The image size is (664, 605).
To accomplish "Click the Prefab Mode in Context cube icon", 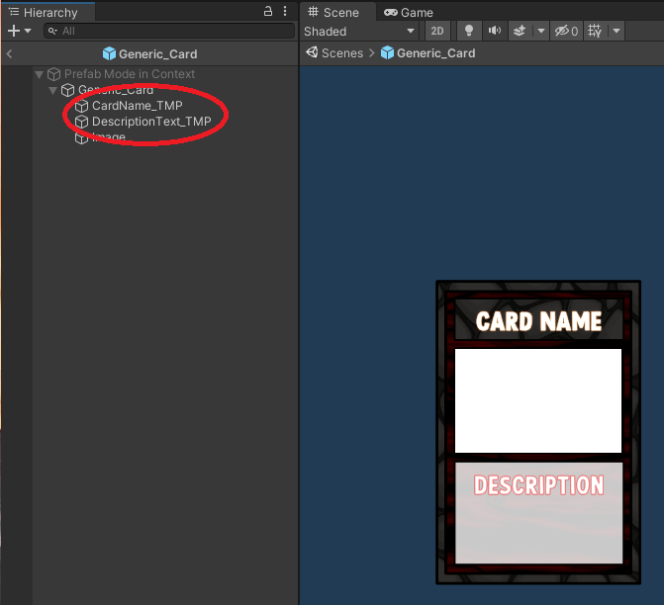I will click(x=53, y=74).
